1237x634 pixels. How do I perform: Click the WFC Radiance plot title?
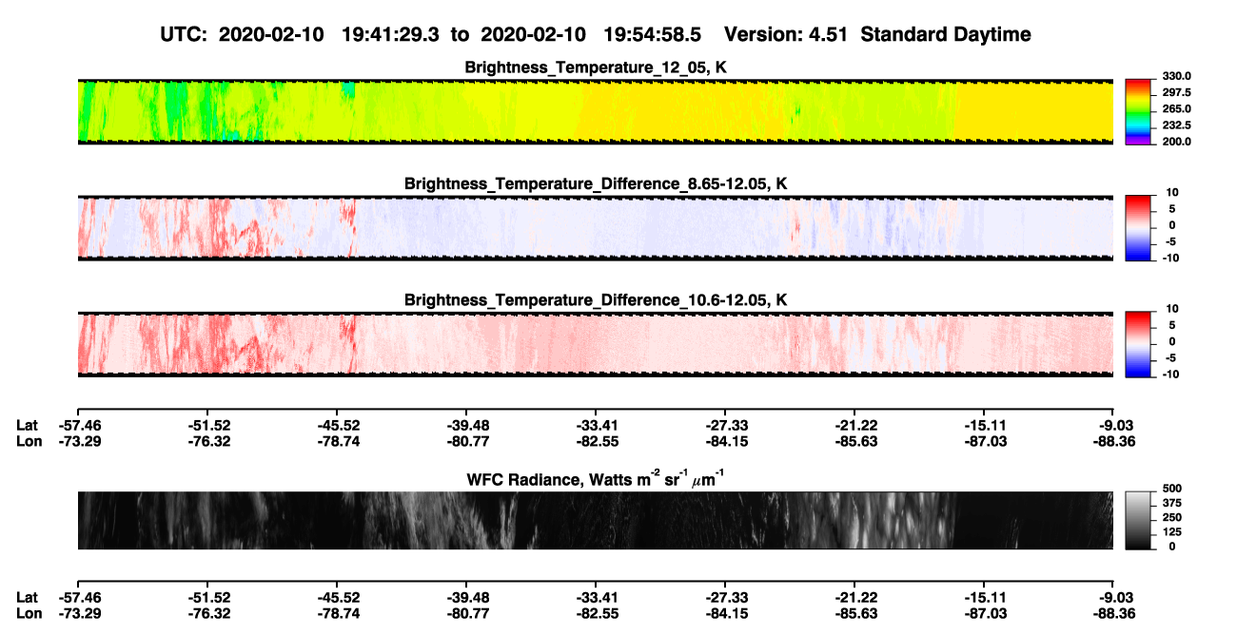pyautogui.click(x=596, y=478)
